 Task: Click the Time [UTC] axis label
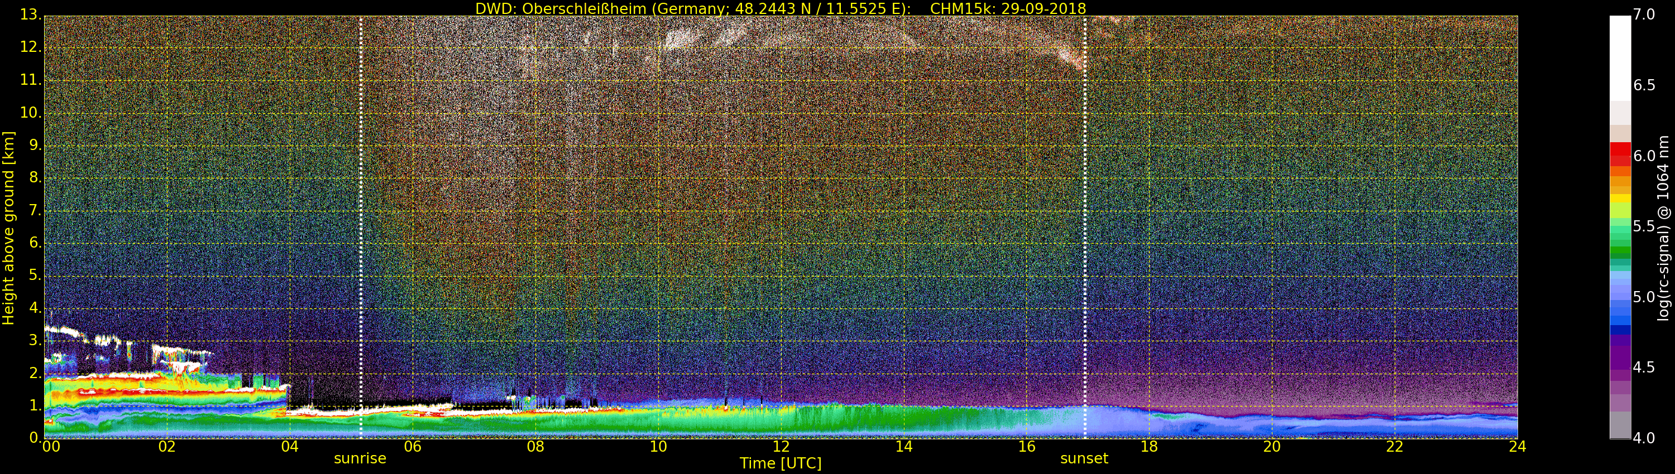pos(781,463)
